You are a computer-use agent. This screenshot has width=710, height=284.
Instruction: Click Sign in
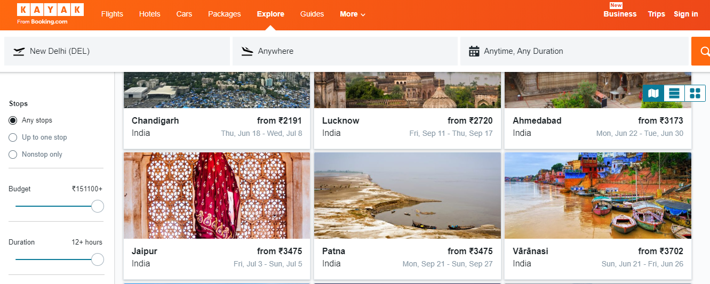click(686, 14)
